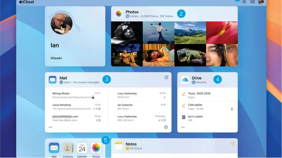
Task: Click the iCloud Drive cloud icon
Action: pos(185,80)
